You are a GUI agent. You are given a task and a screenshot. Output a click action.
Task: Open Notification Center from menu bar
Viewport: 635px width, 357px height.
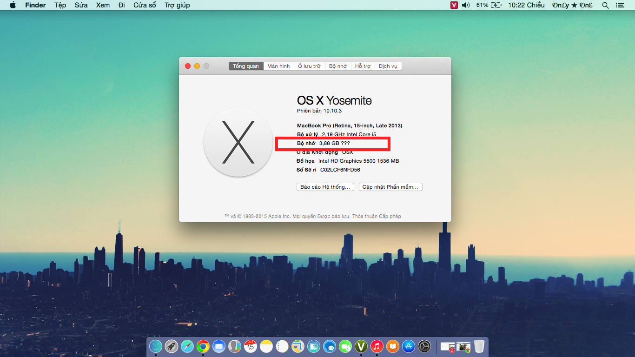[620, 5]
